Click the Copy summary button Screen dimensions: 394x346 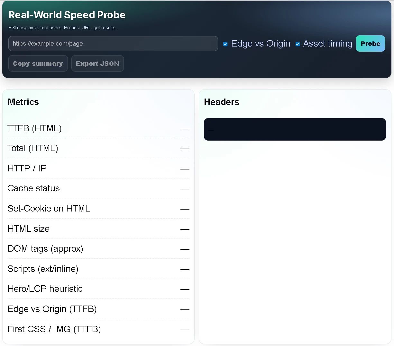coord(38,63)
